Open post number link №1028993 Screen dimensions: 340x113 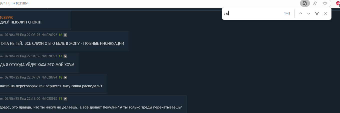pos(49,56)
